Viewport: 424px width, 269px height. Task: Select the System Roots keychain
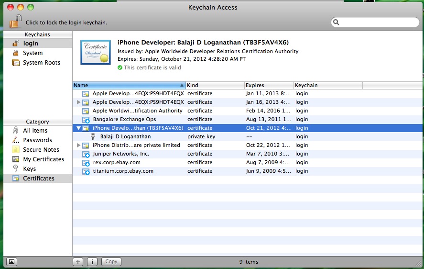(x=38, y=63)
